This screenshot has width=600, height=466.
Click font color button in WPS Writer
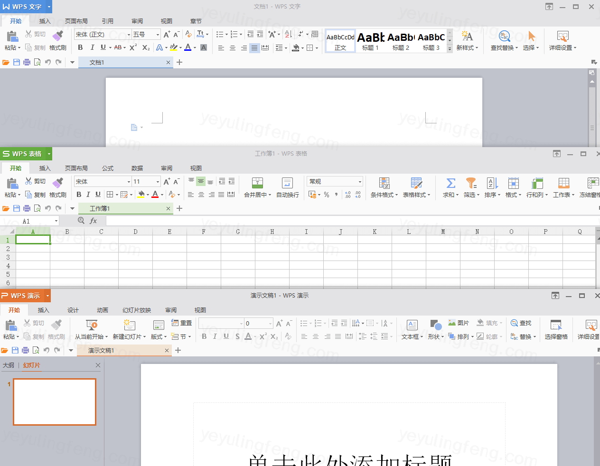[x=188, y=47]
